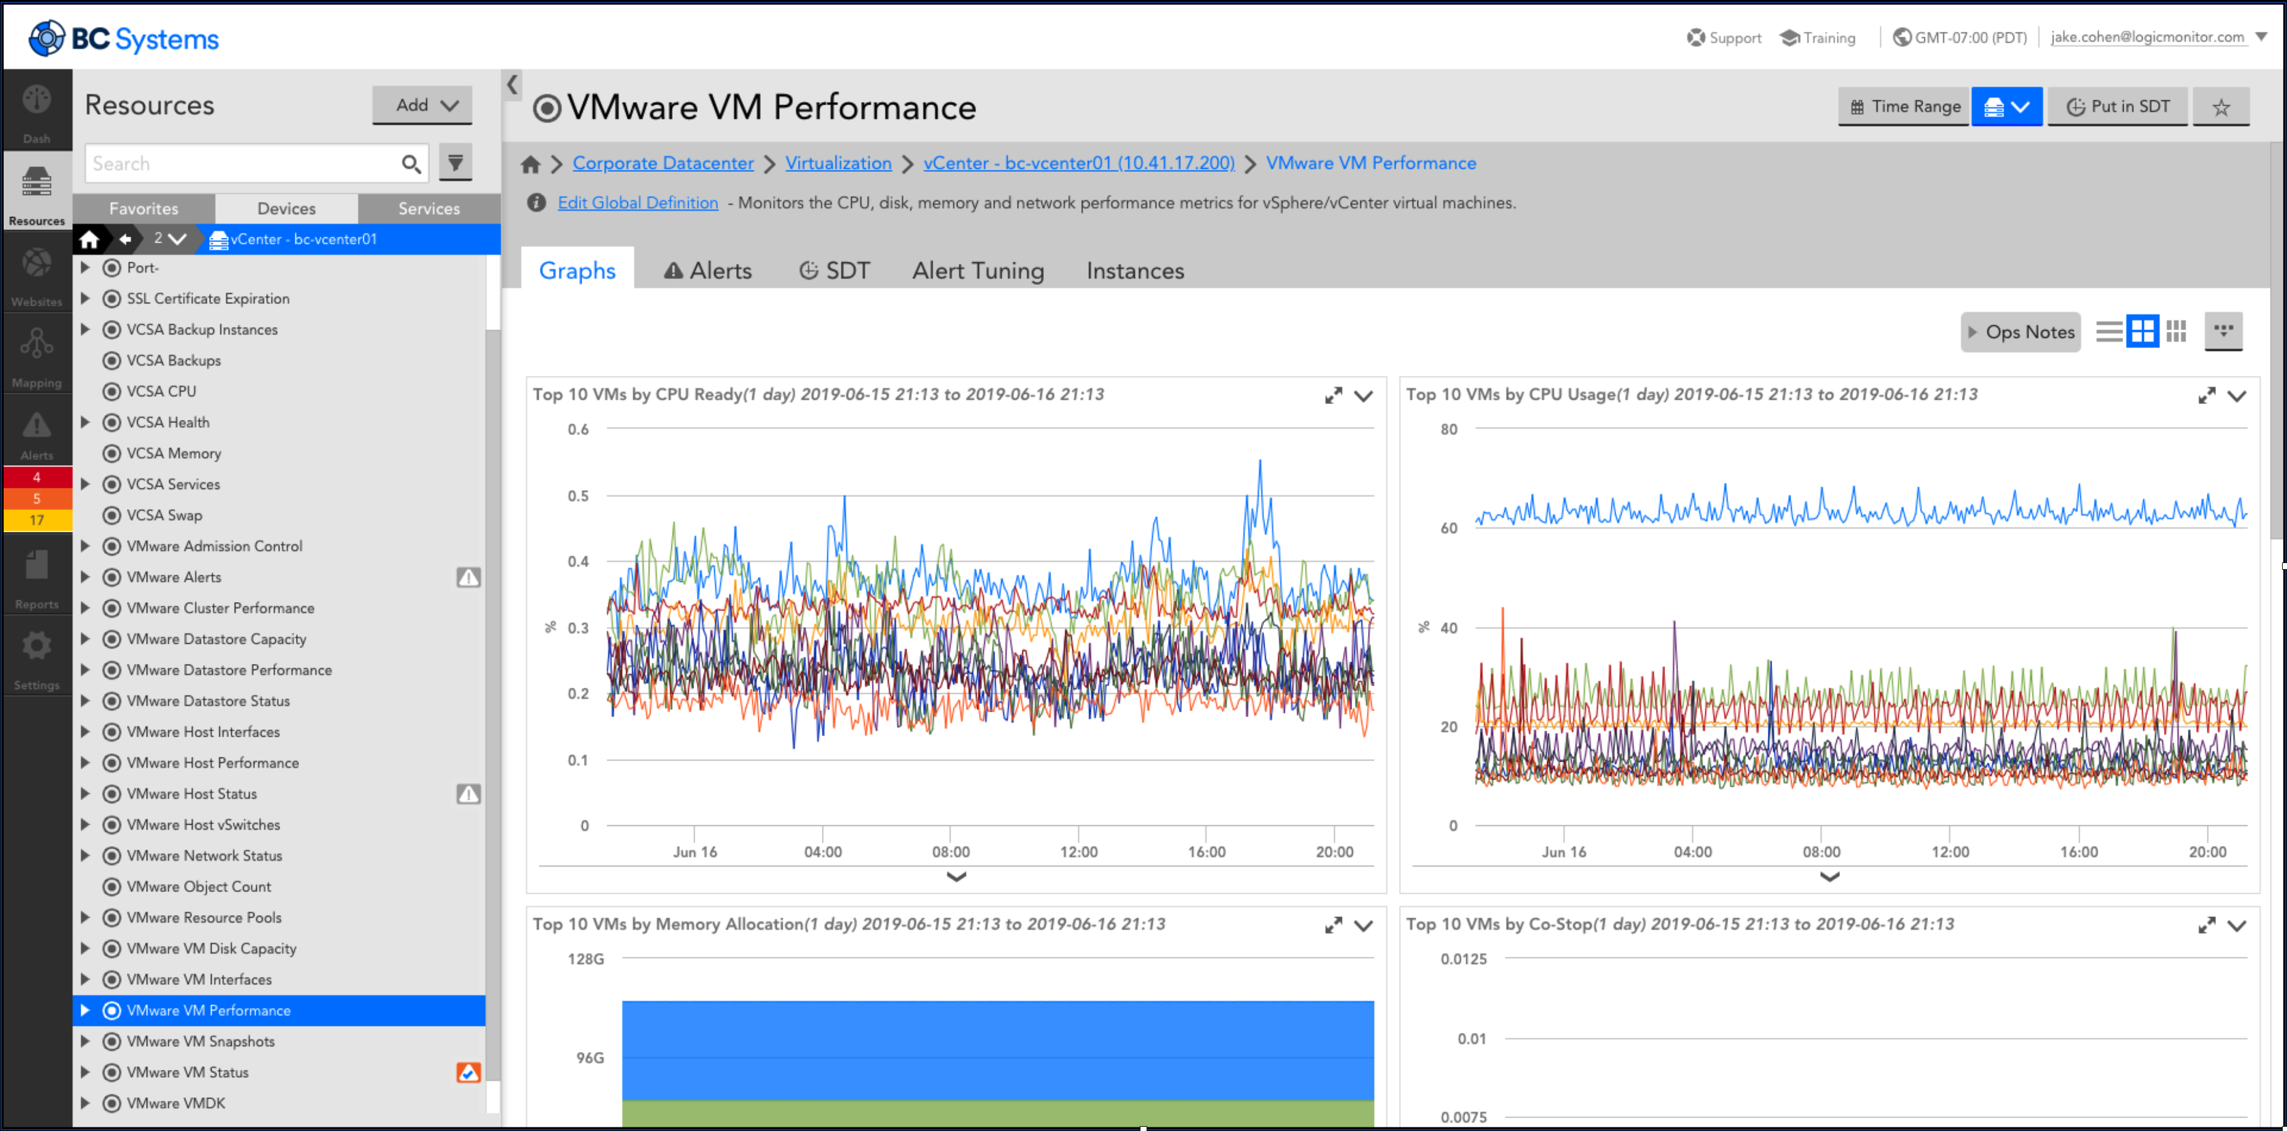The height and width of the screenshot is (1131, 2287).
Task: Expand the CPU Usage graph fullscreen
Action: click(2206, 396)
